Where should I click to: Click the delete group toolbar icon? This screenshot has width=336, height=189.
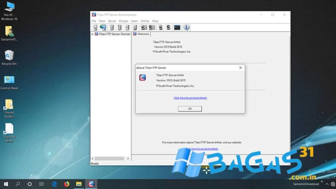(152, 28)
